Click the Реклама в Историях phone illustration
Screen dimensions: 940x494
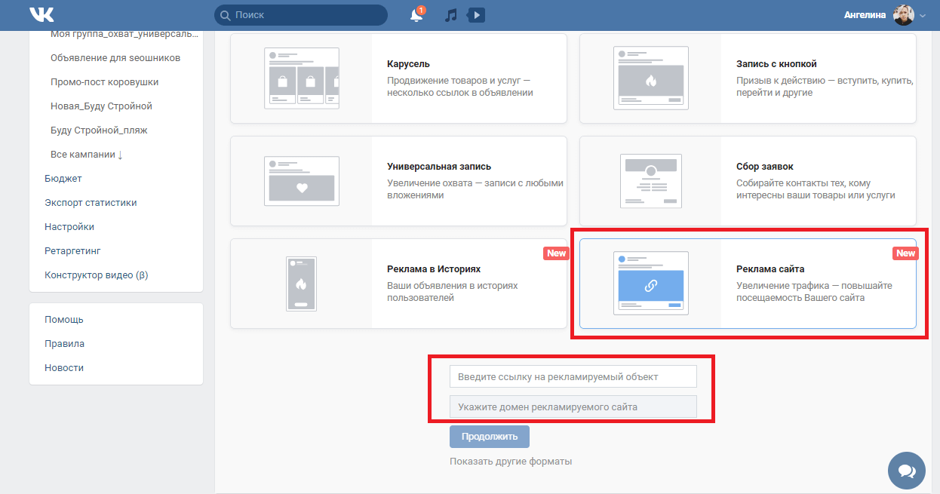[x=302, y=284]
